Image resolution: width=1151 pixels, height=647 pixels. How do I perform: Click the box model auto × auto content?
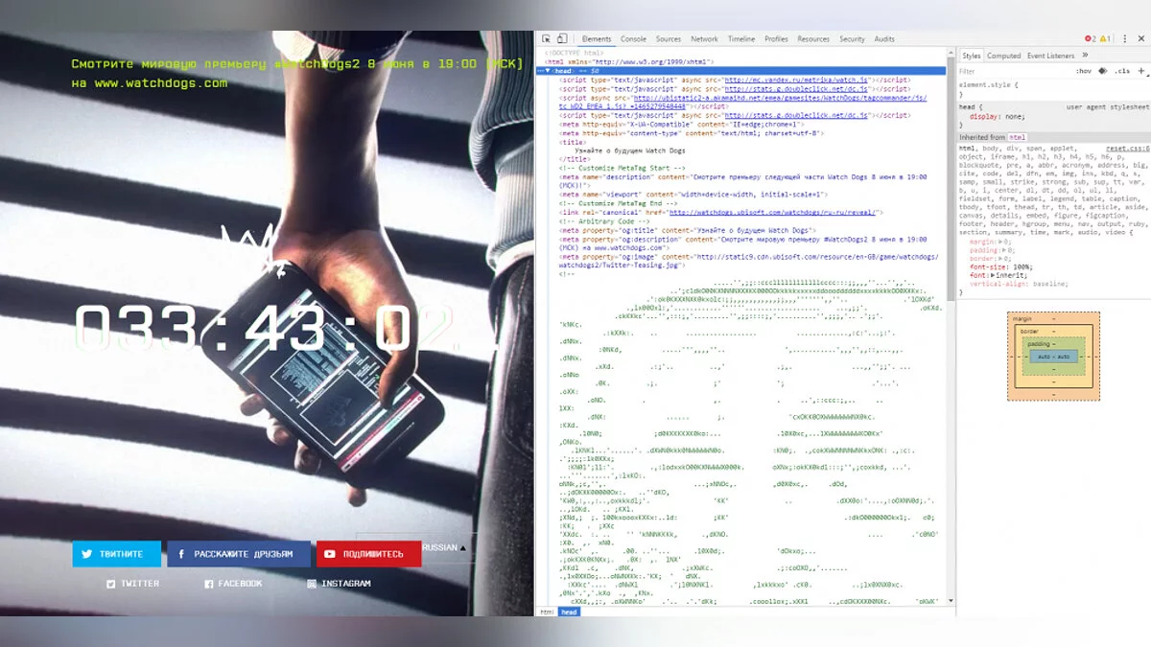pyautogui.click(x=1052, y=356)
